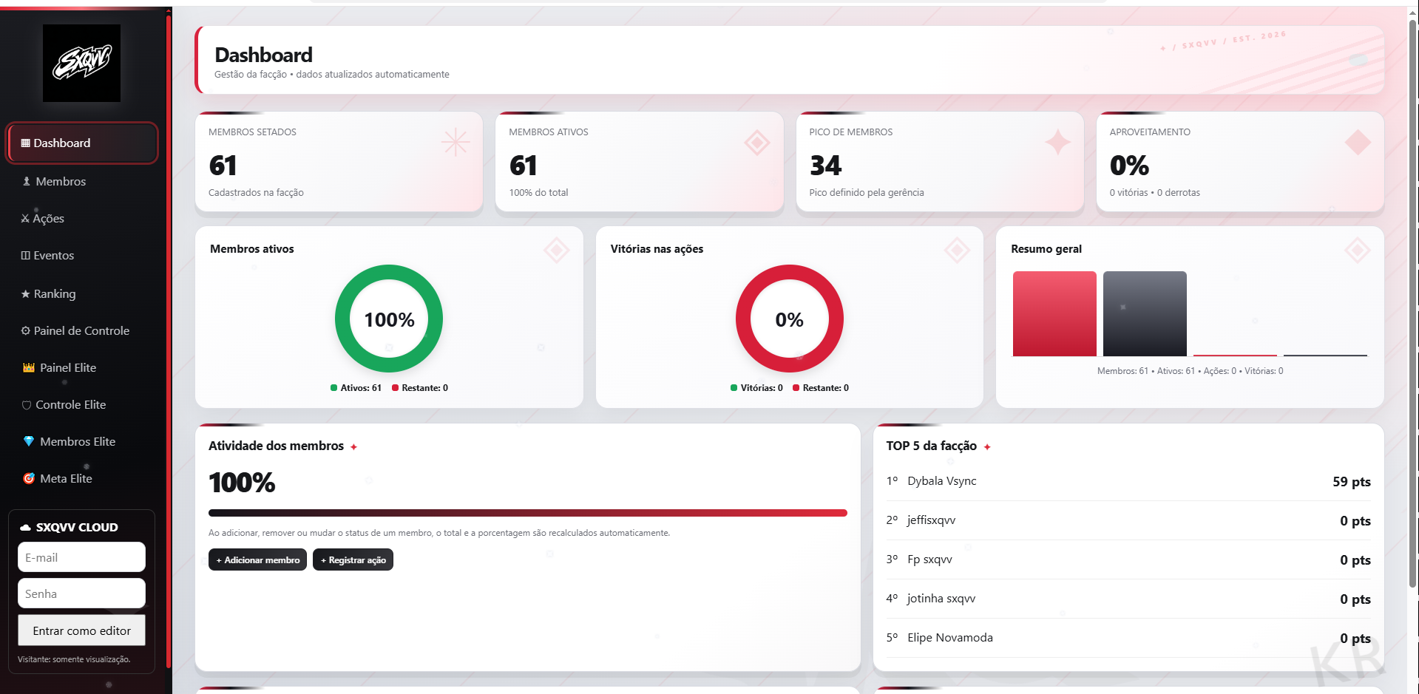This screenshot has width=1419, height=694.
Task: Click the 59 pts score value
Action: pos(1352,482)
